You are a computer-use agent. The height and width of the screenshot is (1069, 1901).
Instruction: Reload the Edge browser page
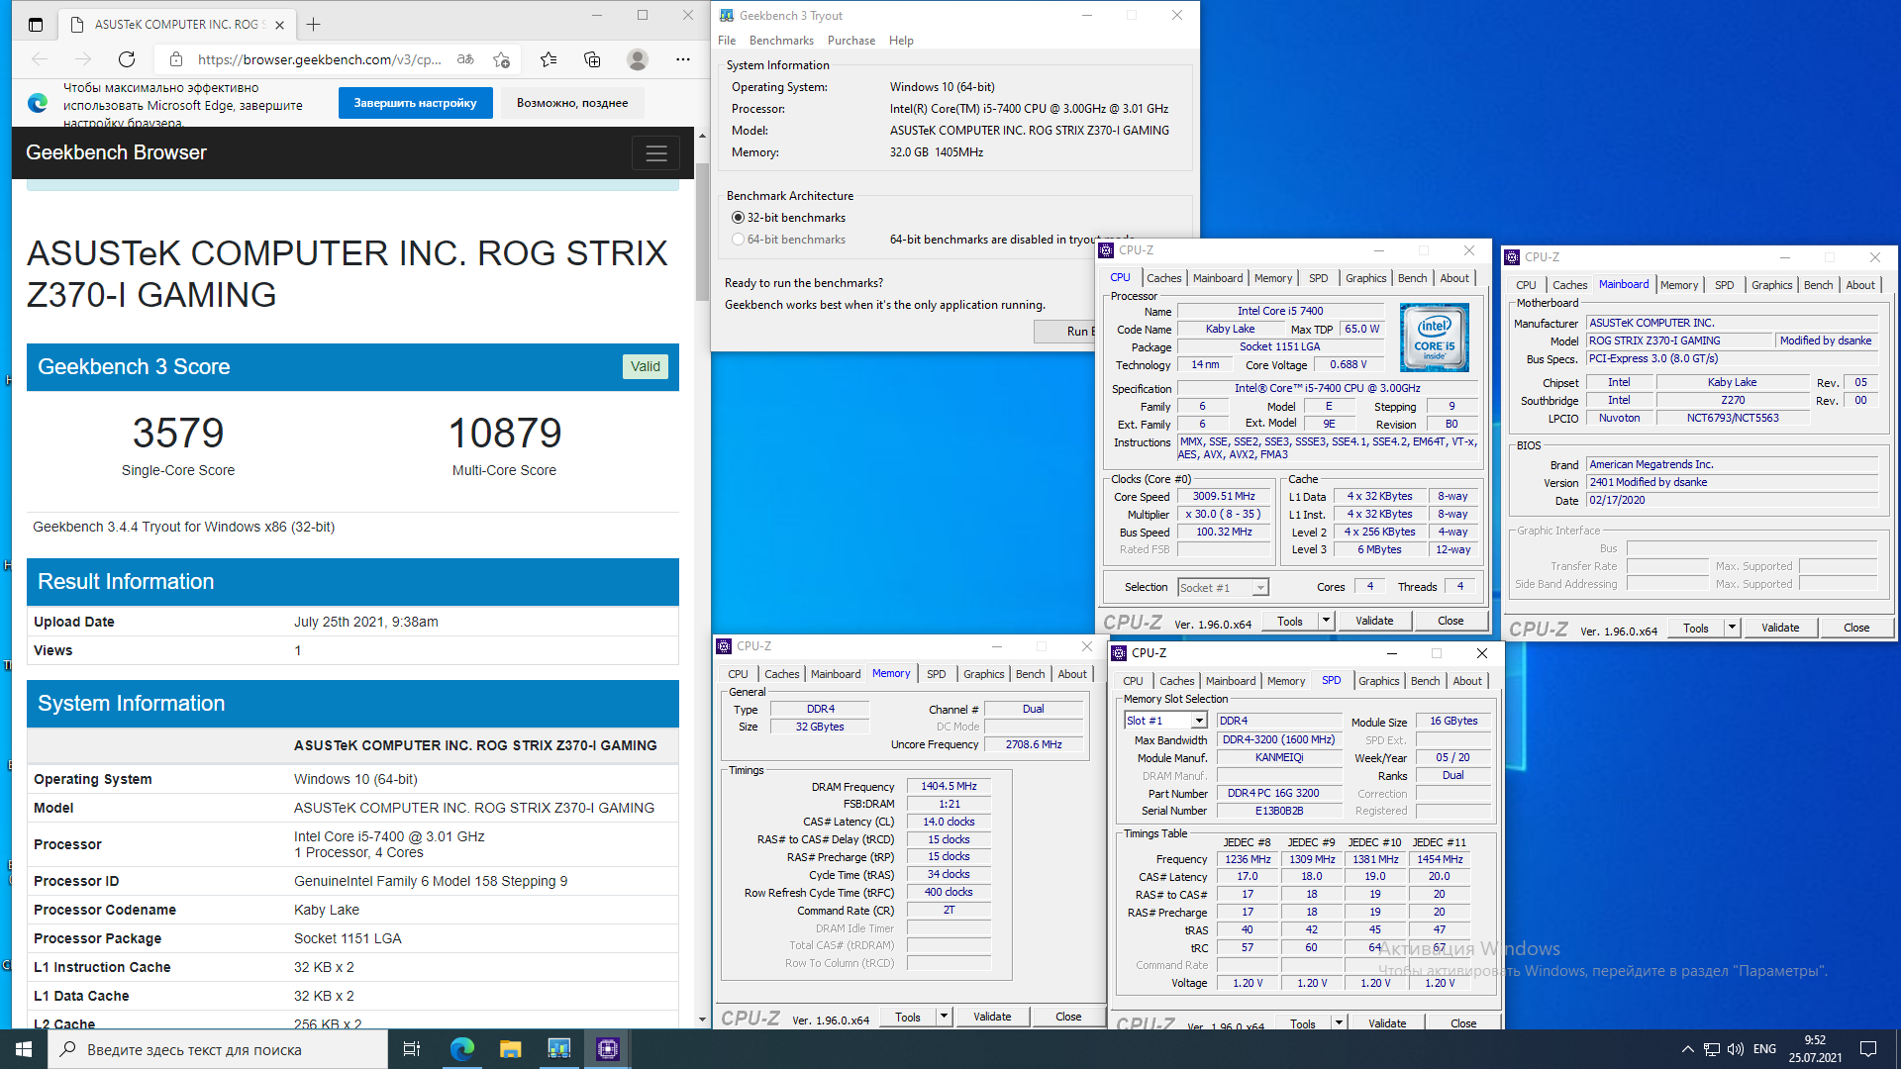point(127,59)
